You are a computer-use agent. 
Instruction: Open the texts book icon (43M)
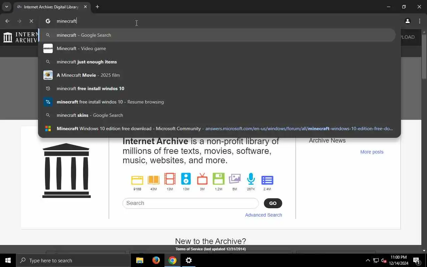153,180
